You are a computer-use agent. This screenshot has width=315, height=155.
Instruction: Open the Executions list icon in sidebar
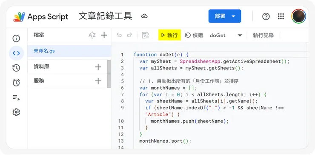16,97
